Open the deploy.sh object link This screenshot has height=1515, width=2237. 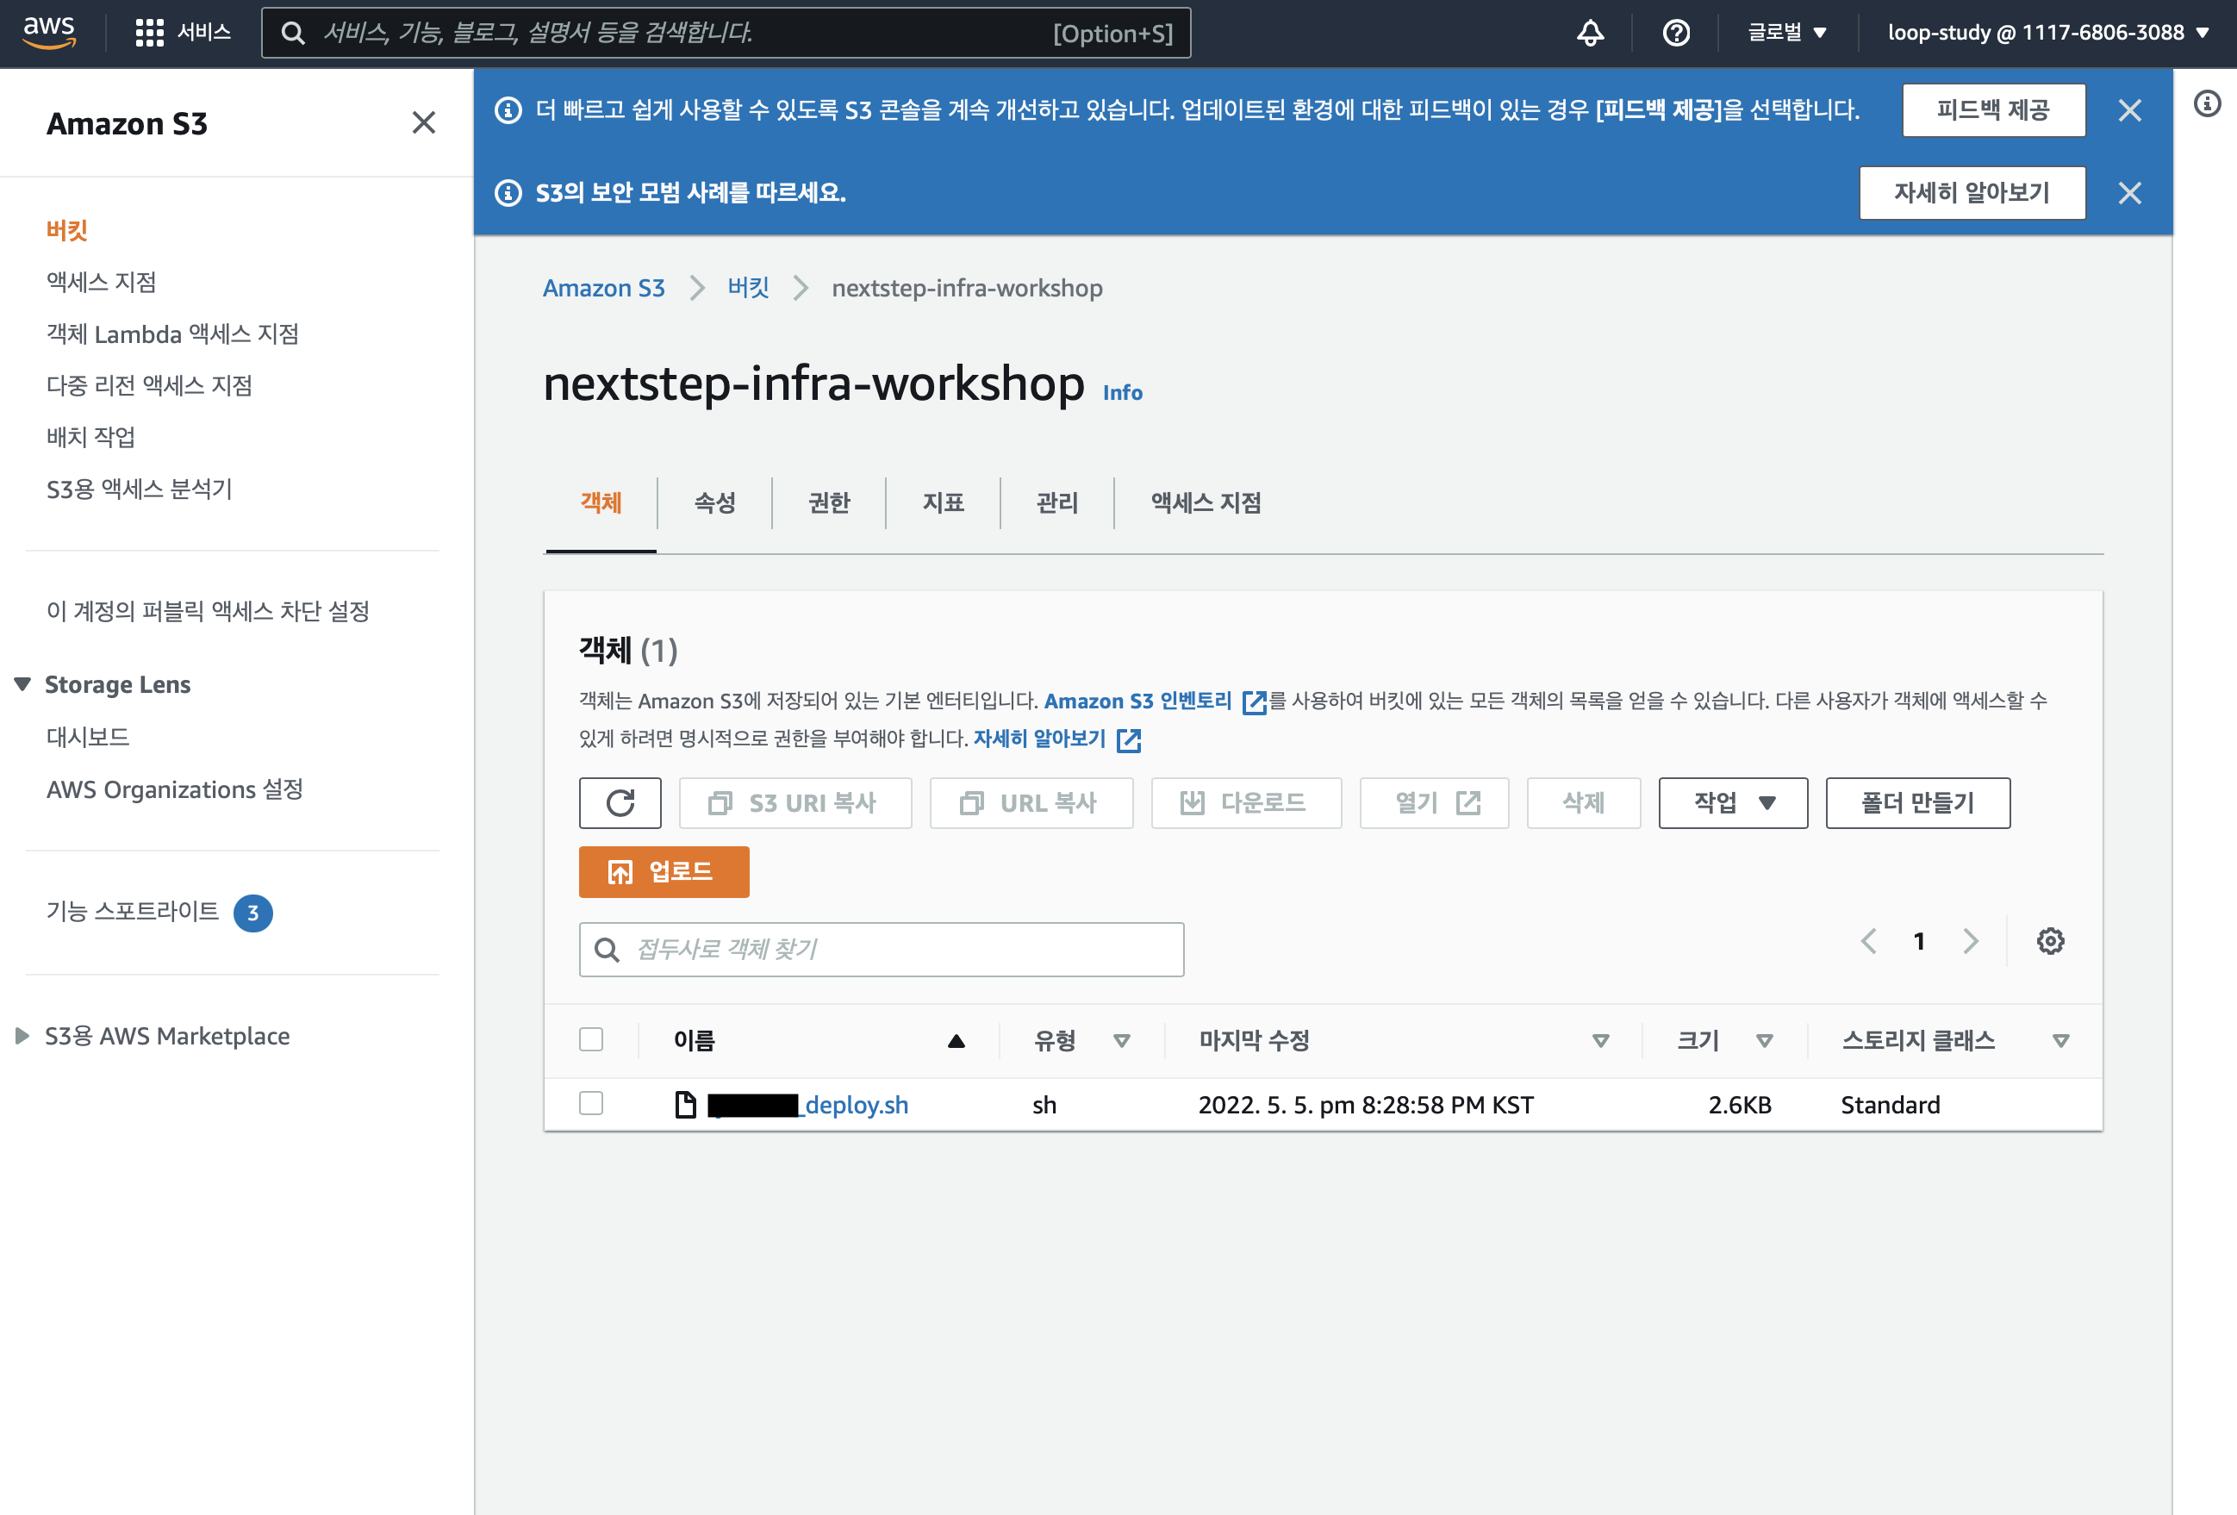856,1105
